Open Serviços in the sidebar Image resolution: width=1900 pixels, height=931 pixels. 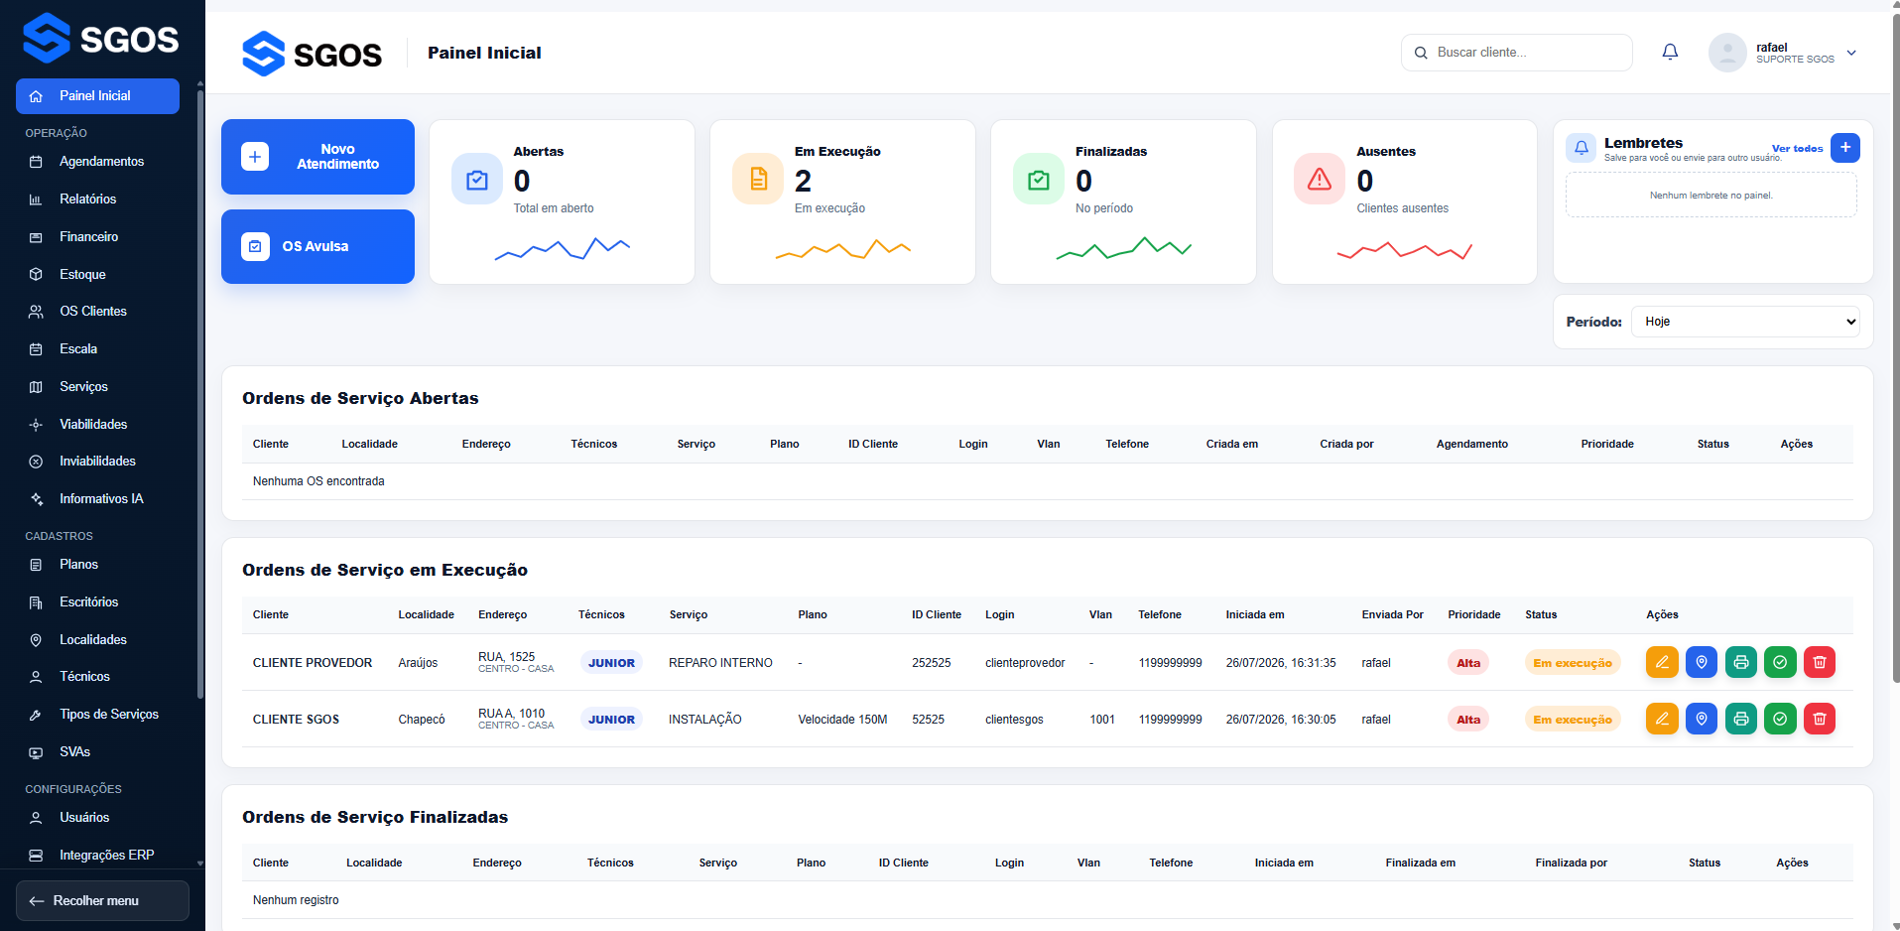click(97, 387)
